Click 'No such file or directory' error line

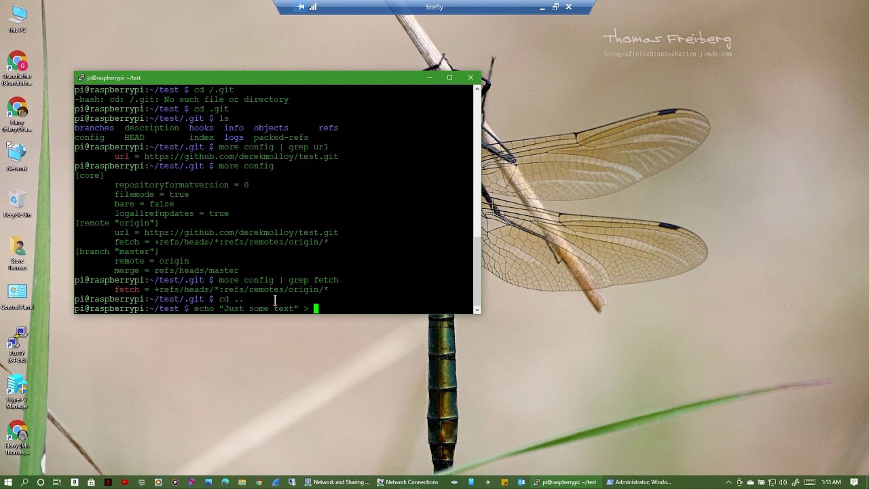click(x=181, y=99)
